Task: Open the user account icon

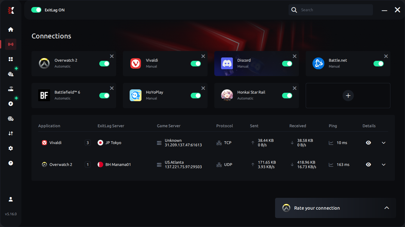Action: click(11, 199)
